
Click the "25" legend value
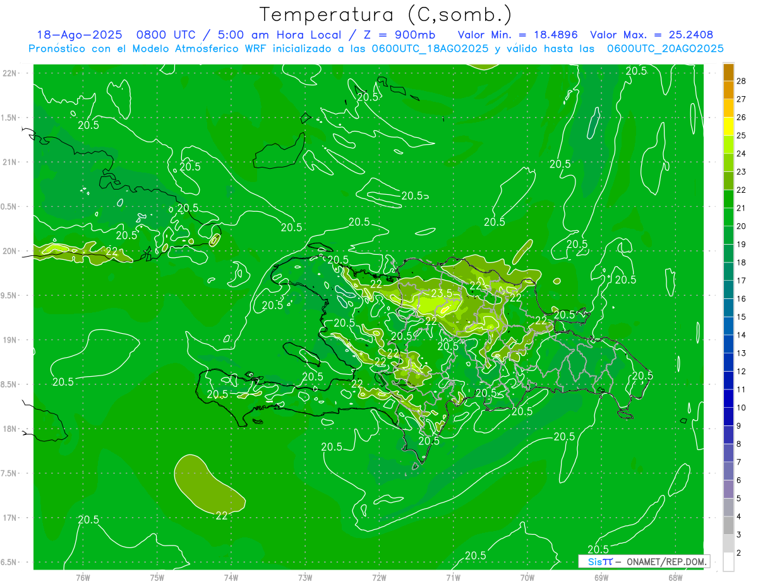tap(742, 135)
